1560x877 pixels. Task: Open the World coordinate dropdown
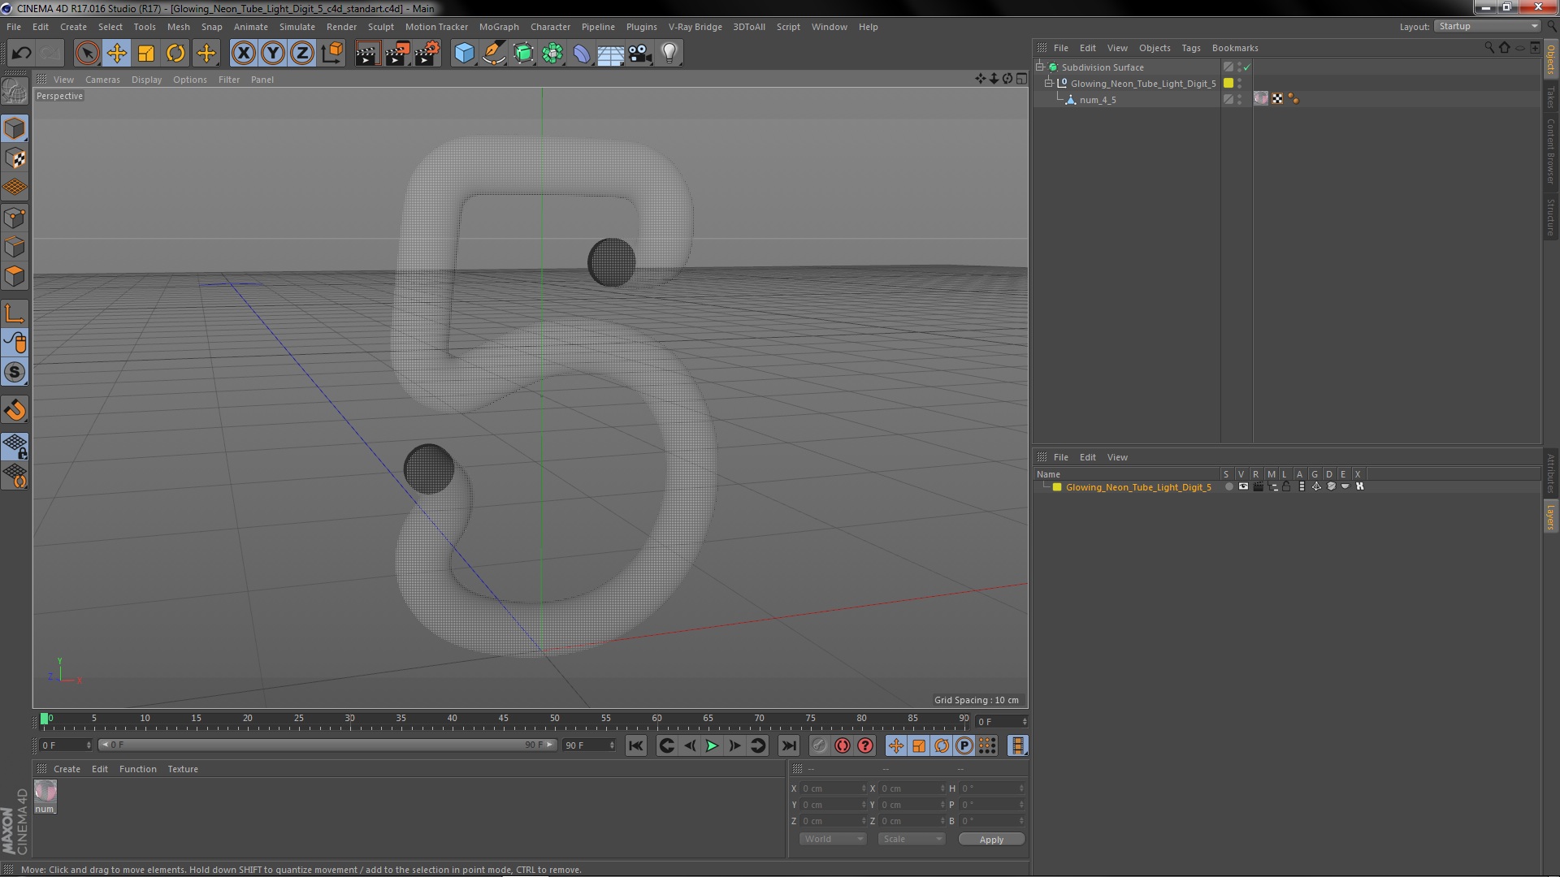tap(833, 839)
